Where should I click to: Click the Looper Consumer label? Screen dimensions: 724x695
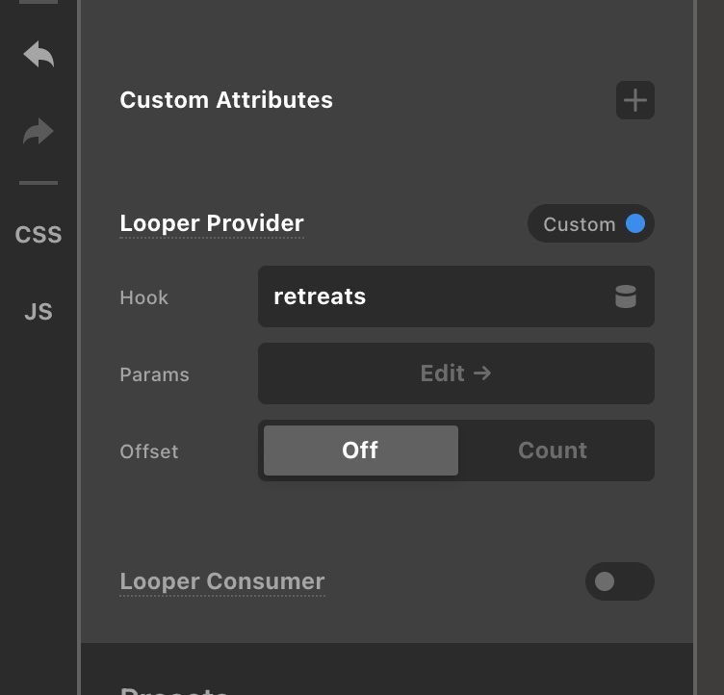point(222,581)
